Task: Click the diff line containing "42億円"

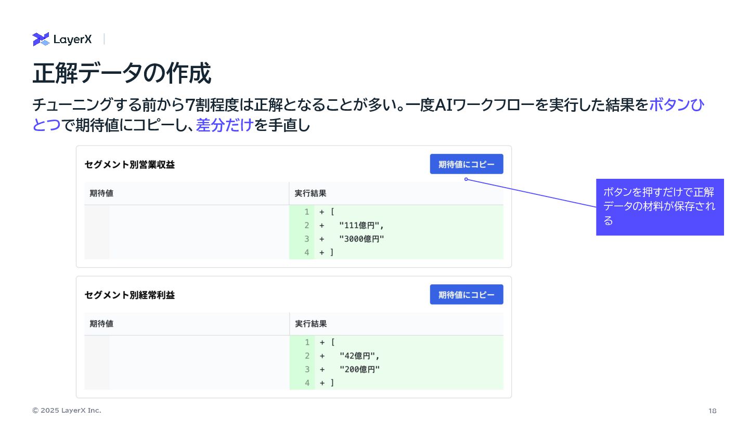Action: click(x=359, y=356)
